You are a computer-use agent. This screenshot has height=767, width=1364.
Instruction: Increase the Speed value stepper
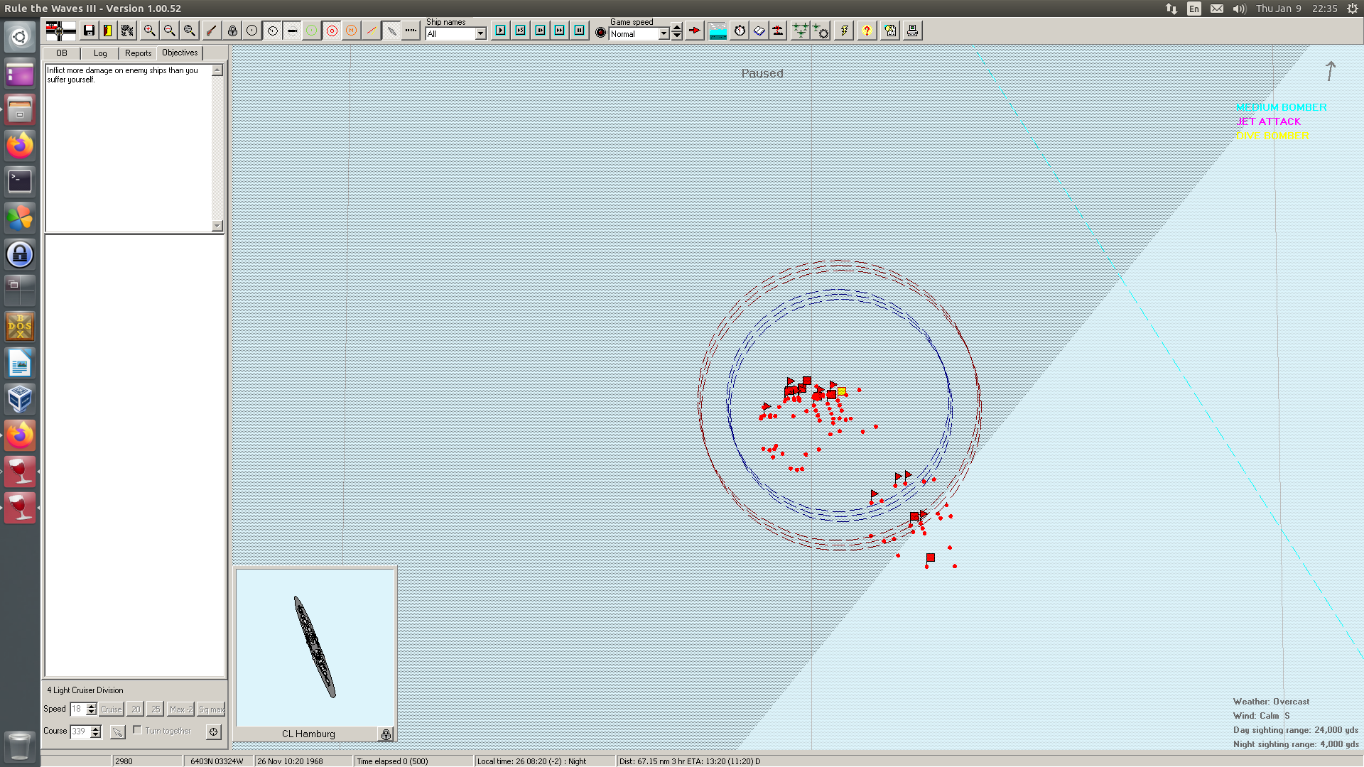92,706
